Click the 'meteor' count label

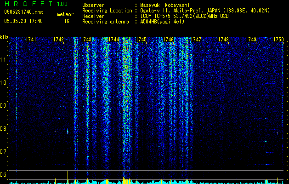(65, 14)
